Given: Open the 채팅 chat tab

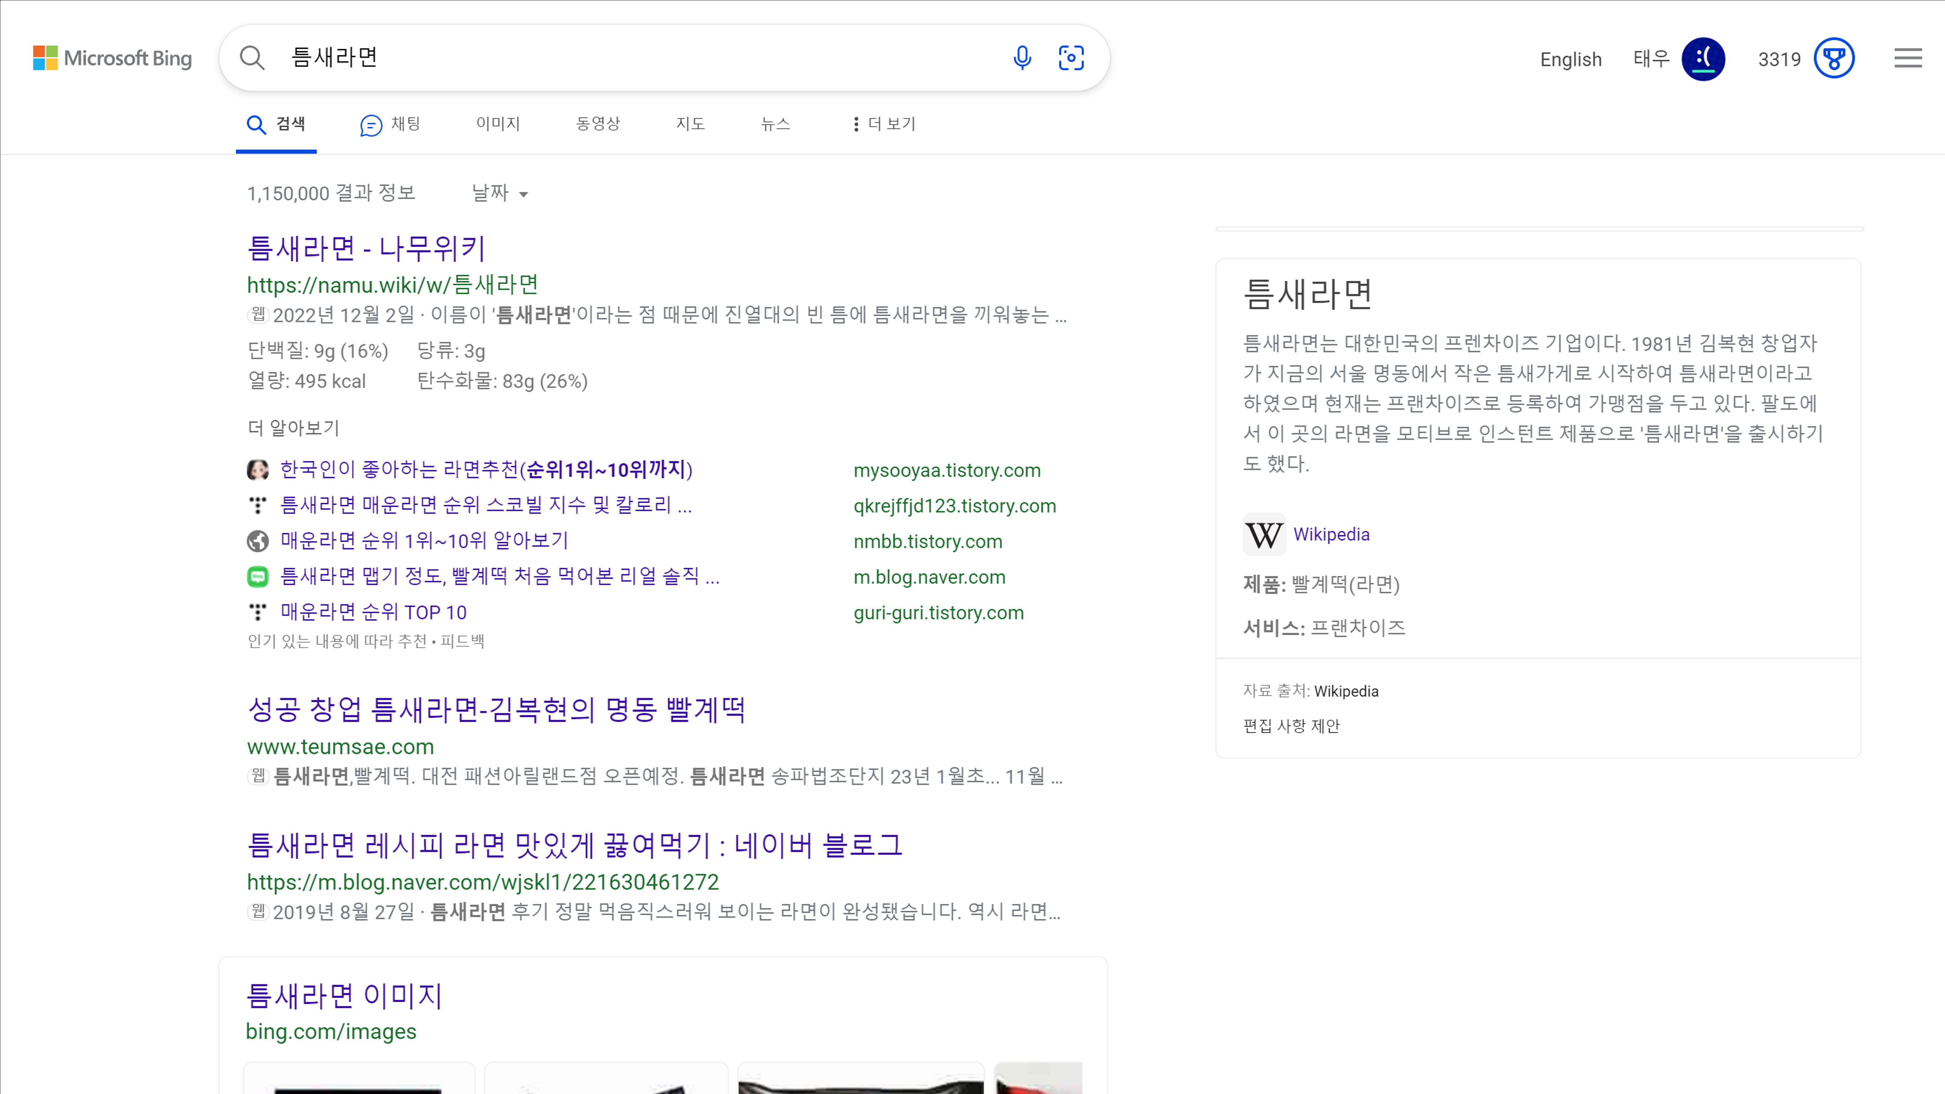Looking at the screenshot, I should (x=390, y=124).
